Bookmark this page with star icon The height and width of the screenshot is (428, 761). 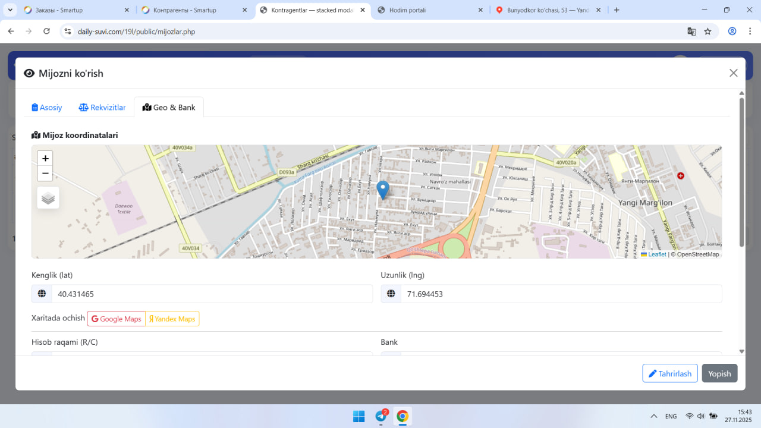[707, 32]
